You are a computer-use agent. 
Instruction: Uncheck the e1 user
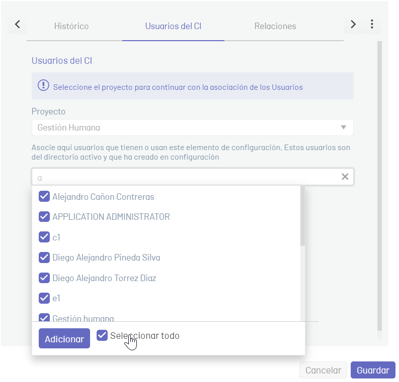point(44,298)
